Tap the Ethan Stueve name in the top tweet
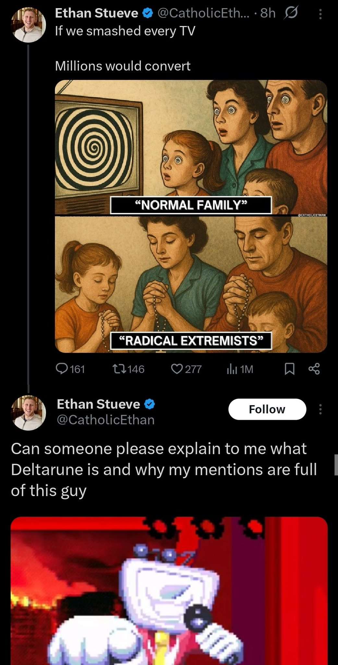338x665 pixels. pyautogui.click(x=96, y=13)
